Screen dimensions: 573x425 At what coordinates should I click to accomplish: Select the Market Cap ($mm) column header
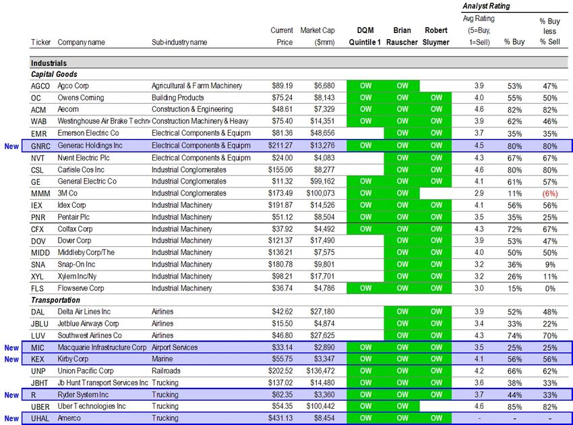click(318, 36)
